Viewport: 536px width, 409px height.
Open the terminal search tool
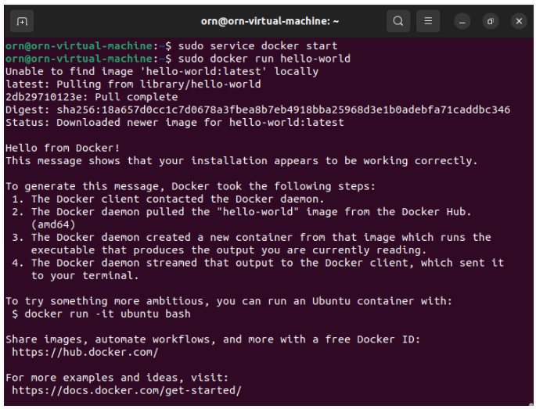(398, 21)
